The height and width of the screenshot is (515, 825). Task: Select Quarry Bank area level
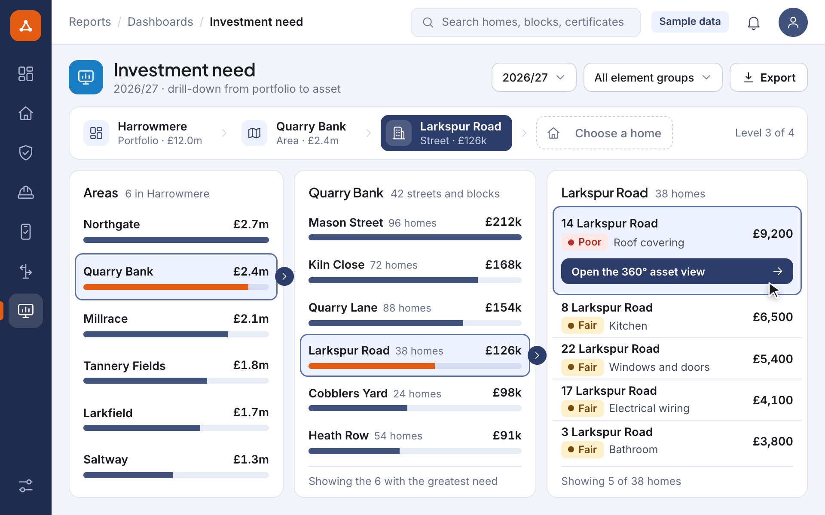click(x=295, y=133)
